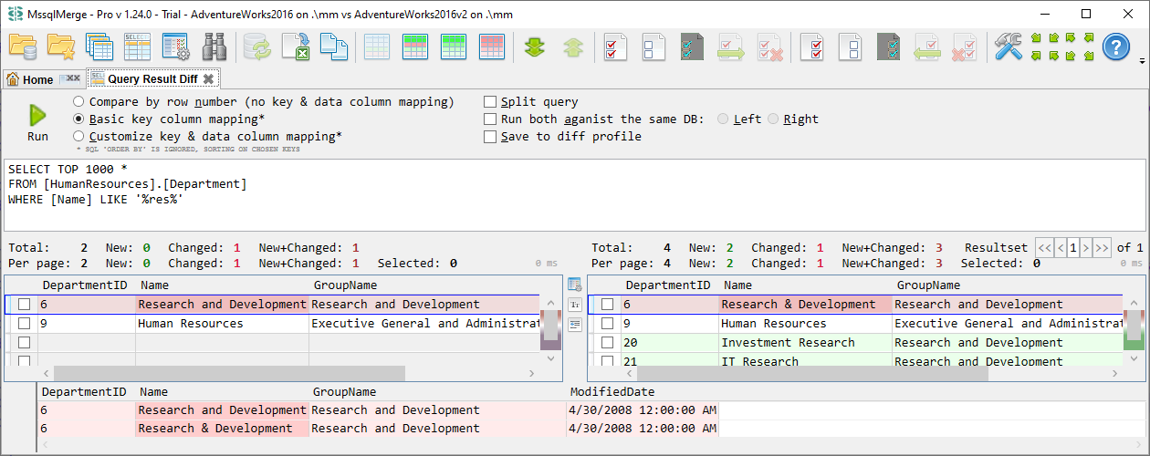
Task: Enable the Split query checkbox
Action: point(491,102)
